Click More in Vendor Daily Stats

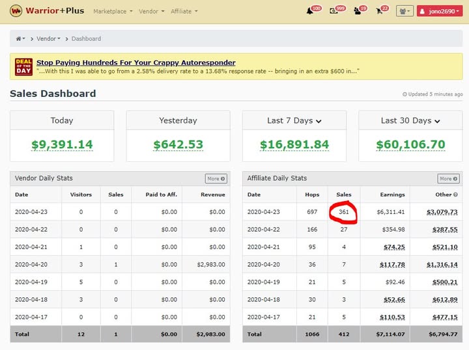216,178
